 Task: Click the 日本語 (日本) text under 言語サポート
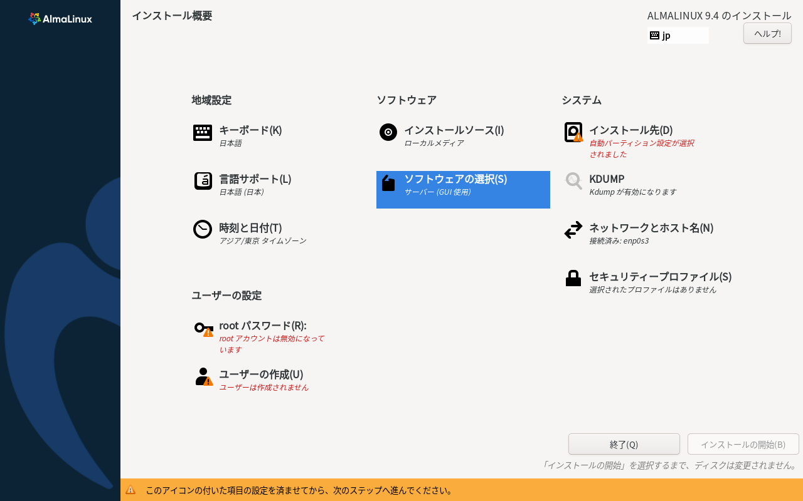(241, 192)
